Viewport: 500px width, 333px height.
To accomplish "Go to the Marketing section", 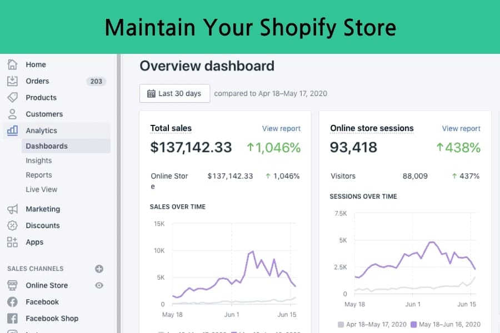I will click(x=43, y=209).
